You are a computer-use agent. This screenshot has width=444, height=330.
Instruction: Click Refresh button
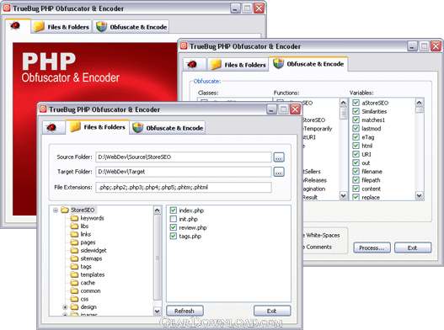pyautogui.click(x=185, y=311)
